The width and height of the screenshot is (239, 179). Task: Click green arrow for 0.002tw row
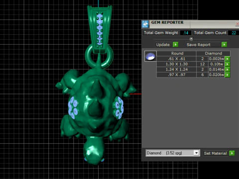coord(228,59)
